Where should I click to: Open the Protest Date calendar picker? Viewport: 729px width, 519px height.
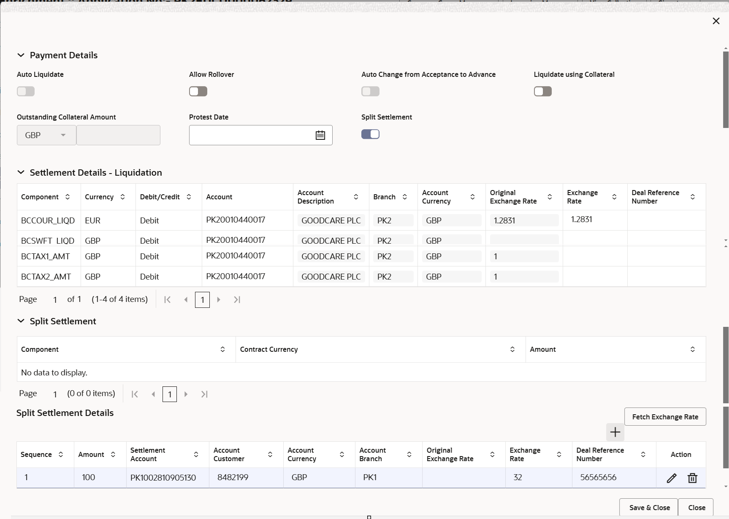point(320,135)
